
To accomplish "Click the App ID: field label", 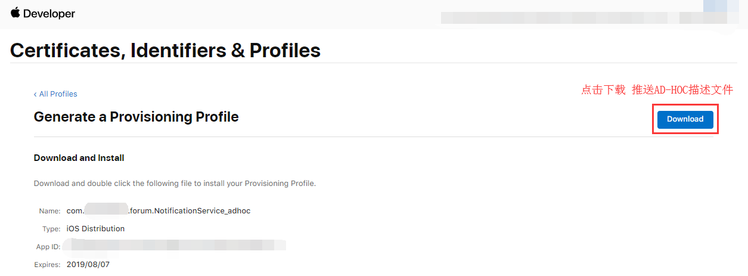I will tap(48, 247).
